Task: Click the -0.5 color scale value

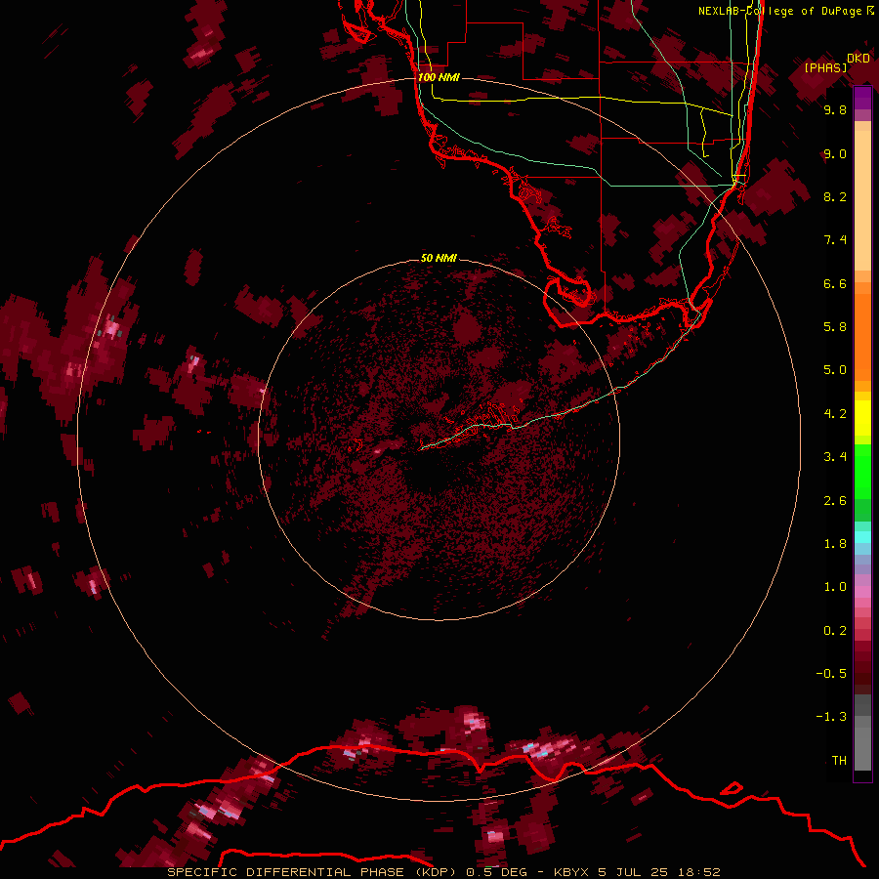Action: pyautogui.click(x=831, y=674)
